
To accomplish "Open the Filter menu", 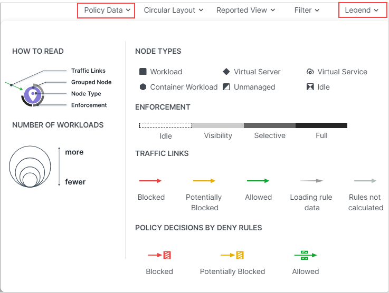I will coord(307,10).
